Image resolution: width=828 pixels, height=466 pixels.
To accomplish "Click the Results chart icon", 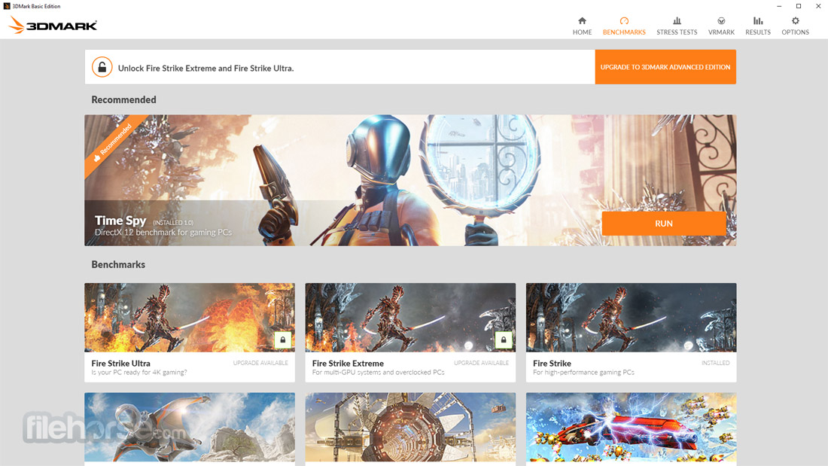I will 758,21.
